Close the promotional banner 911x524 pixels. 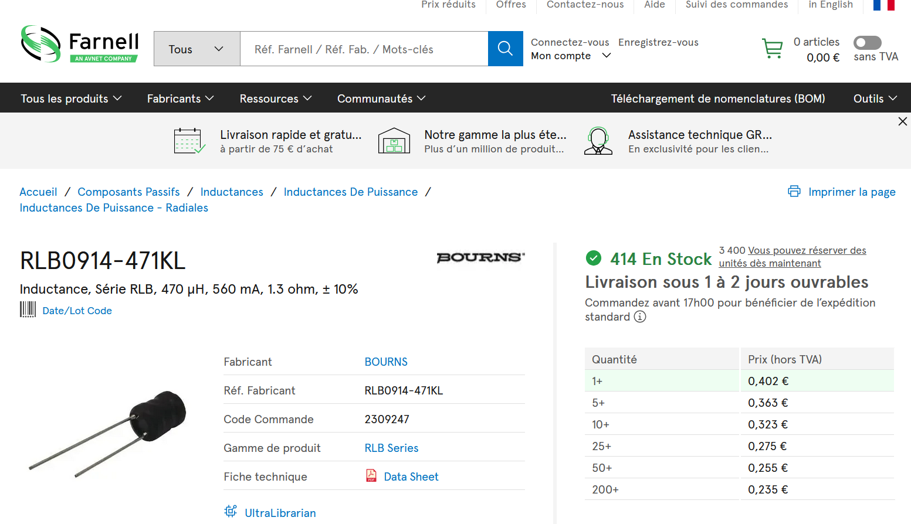pos(902,121)
